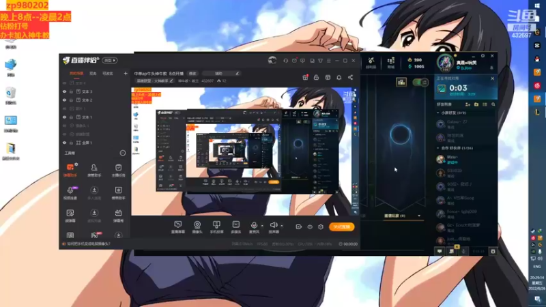Cancel the League queue via the X by the 0:03 timer

(x=492, y=78)
